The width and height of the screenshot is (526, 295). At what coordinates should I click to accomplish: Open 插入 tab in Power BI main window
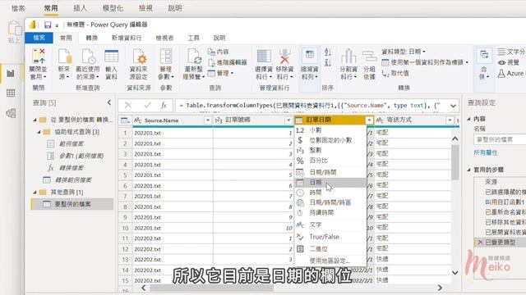[x=80, y=8]
